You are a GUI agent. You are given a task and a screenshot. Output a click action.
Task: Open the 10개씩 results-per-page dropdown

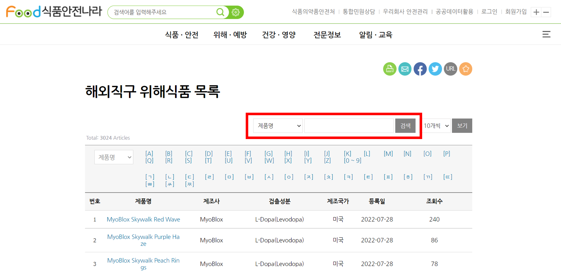point(436,126)
